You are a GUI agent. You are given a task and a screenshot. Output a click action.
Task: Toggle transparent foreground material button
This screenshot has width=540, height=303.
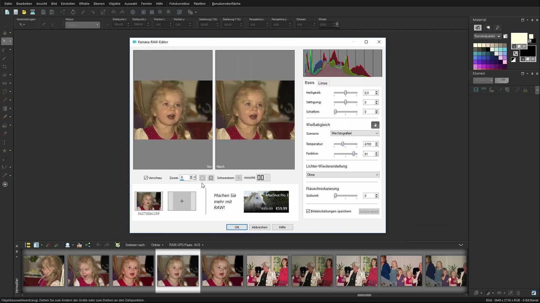pos(524,47)
